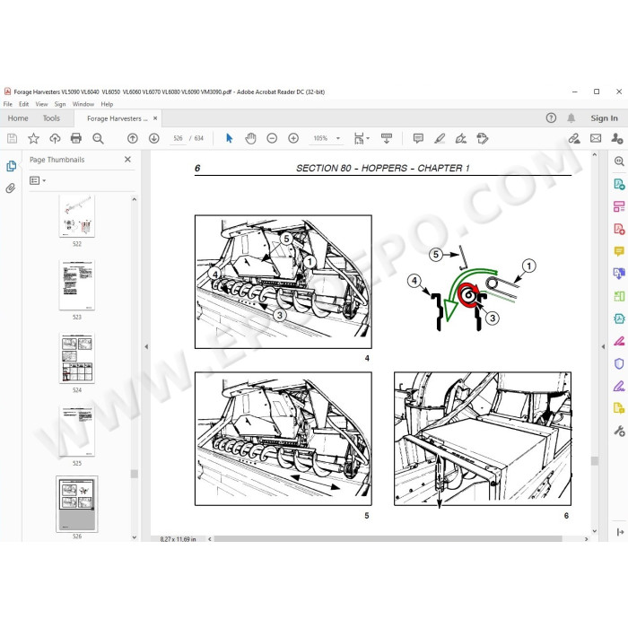Open Export PDF tool in right pane
Viewport: 628px width, 628px height.
pyautogui.click(x=619, y=184)
